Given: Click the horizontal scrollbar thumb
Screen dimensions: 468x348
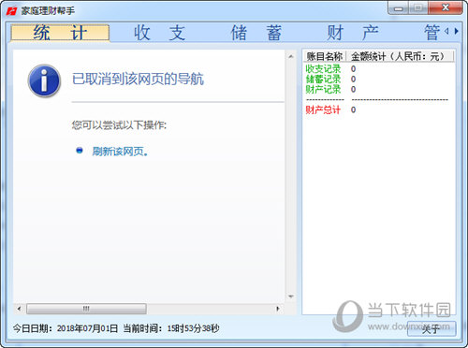Looking at the screenshot, I should point(86,309).
